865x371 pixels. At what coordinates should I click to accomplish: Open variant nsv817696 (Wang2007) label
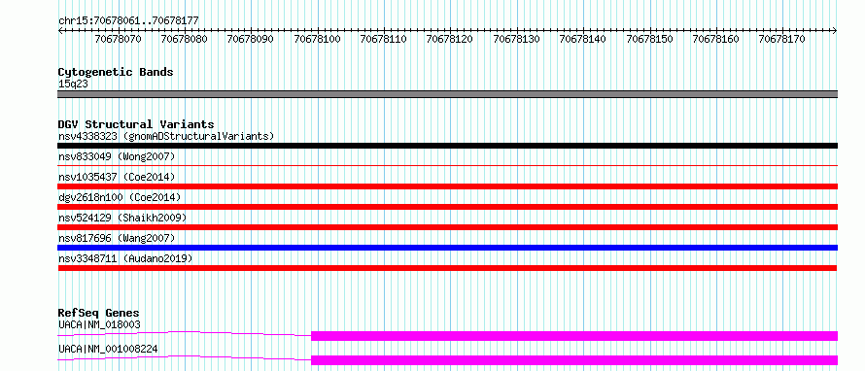(117, 238)
